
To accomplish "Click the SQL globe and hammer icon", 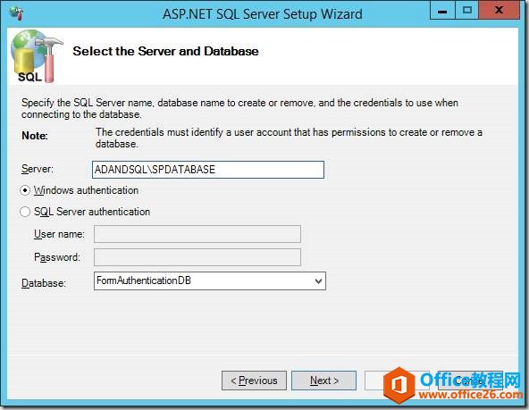I will 37,55.
